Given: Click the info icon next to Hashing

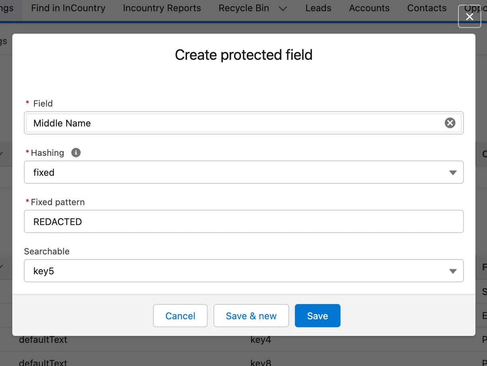Looking at the screenshot, I should [x=76, y=152].
